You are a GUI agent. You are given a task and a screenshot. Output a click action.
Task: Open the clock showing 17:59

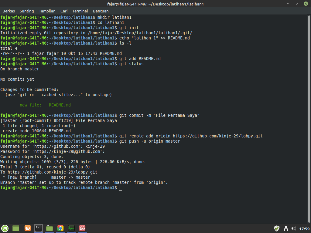coord(304,229)
